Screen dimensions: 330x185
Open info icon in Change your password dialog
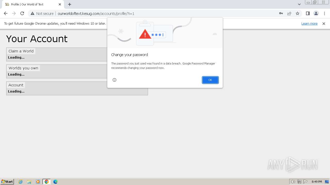114,80
